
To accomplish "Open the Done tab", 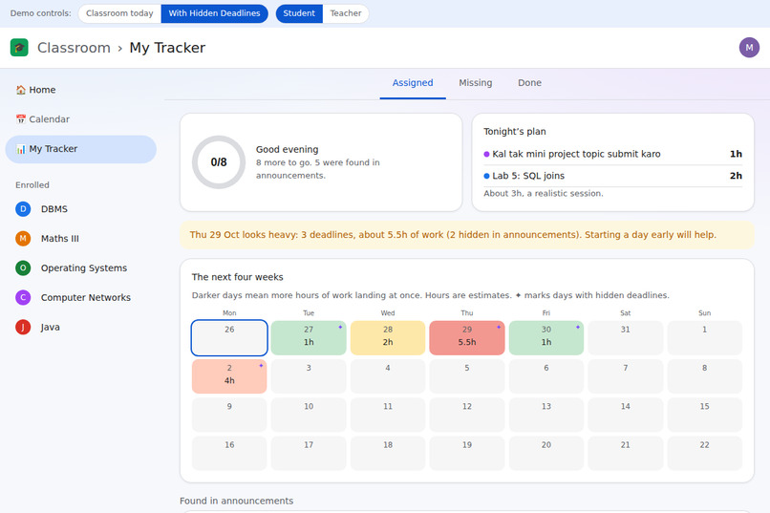I will tap(529, 83).
